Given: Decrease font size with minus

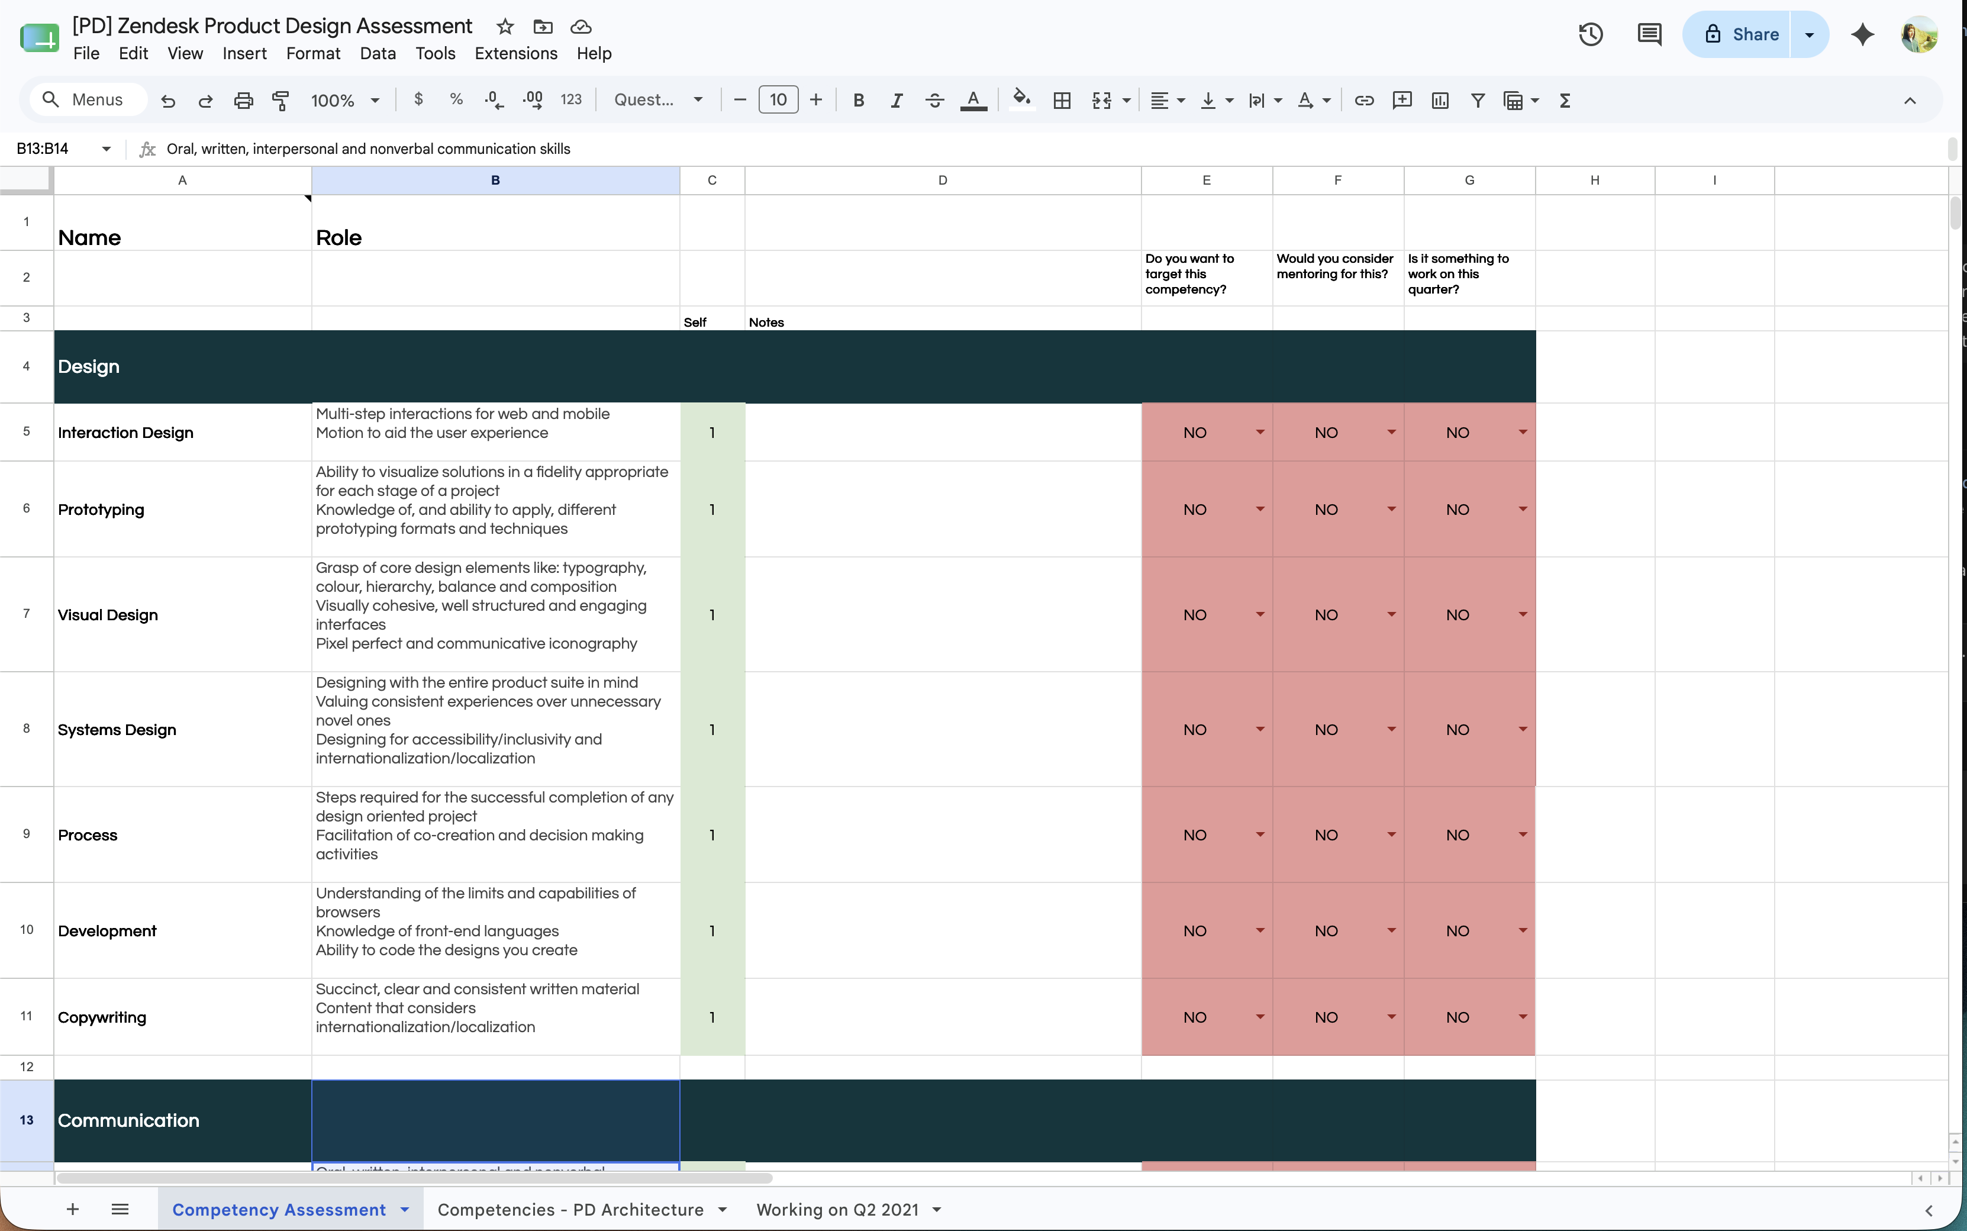Looking at the screenshot, I should pos(739,100).
